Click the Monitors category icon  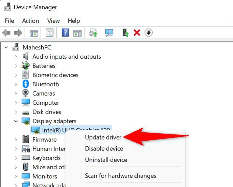pos(26,176)
